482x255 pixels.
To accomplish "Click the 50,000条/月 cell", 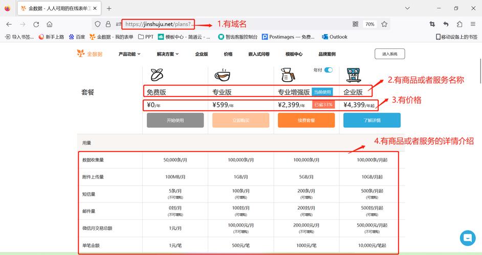I will pyautogui.click(x=175, y=160).
